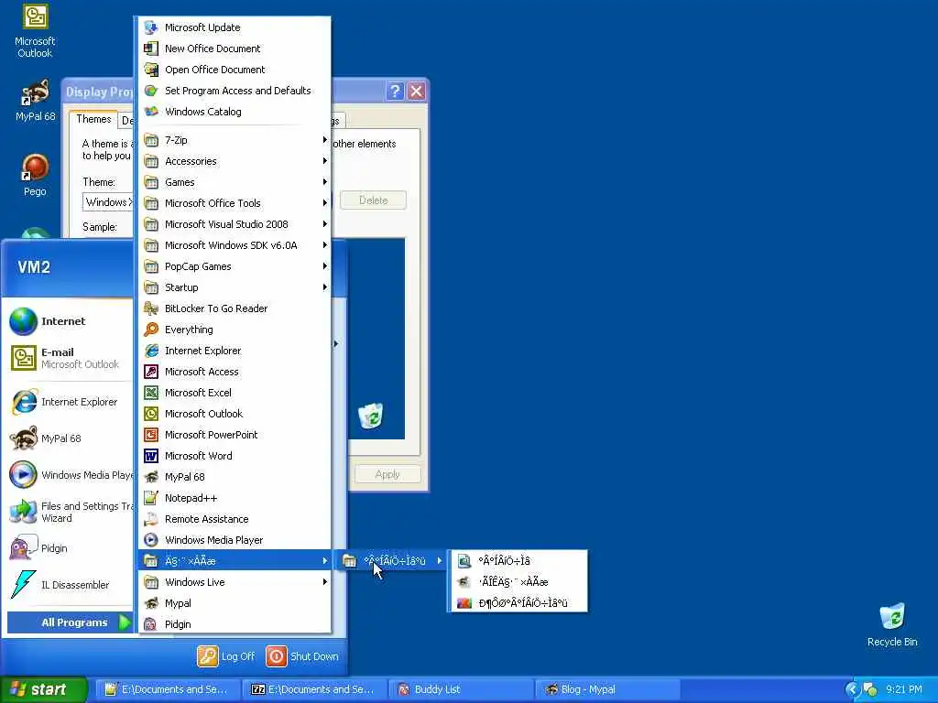
Task: Launch Internet Explorer from All Programs list
Action: coord(234,351)
